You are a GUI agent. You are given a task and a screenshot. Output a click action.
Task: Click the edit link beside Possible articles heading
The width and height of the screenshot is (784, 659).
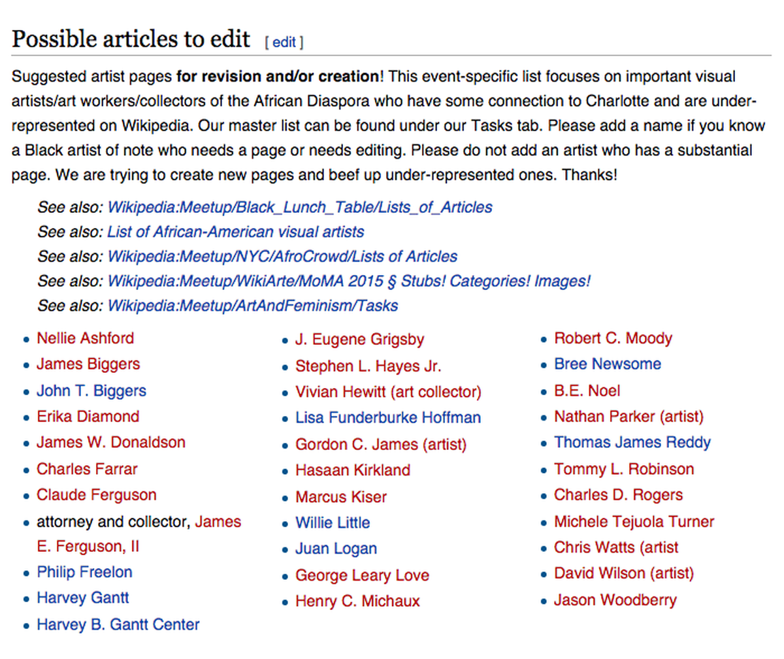coord(284,42)
